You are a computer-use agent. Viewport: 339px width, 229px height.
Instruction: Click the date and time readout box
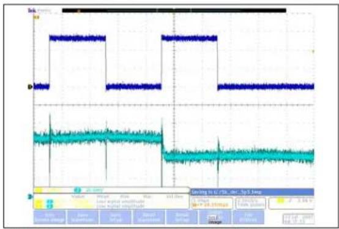pyautogui.click(x=299, y=219)
